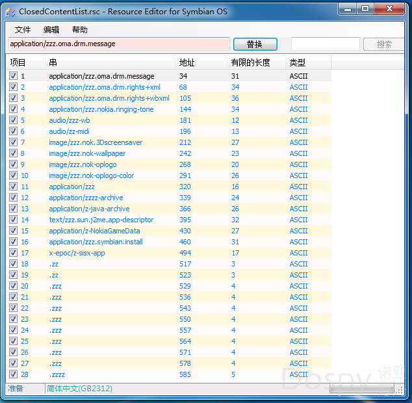The image size is (412, 403).
Task: Toggle the checkbox for item 3
Action: click(x=13, y=98)
